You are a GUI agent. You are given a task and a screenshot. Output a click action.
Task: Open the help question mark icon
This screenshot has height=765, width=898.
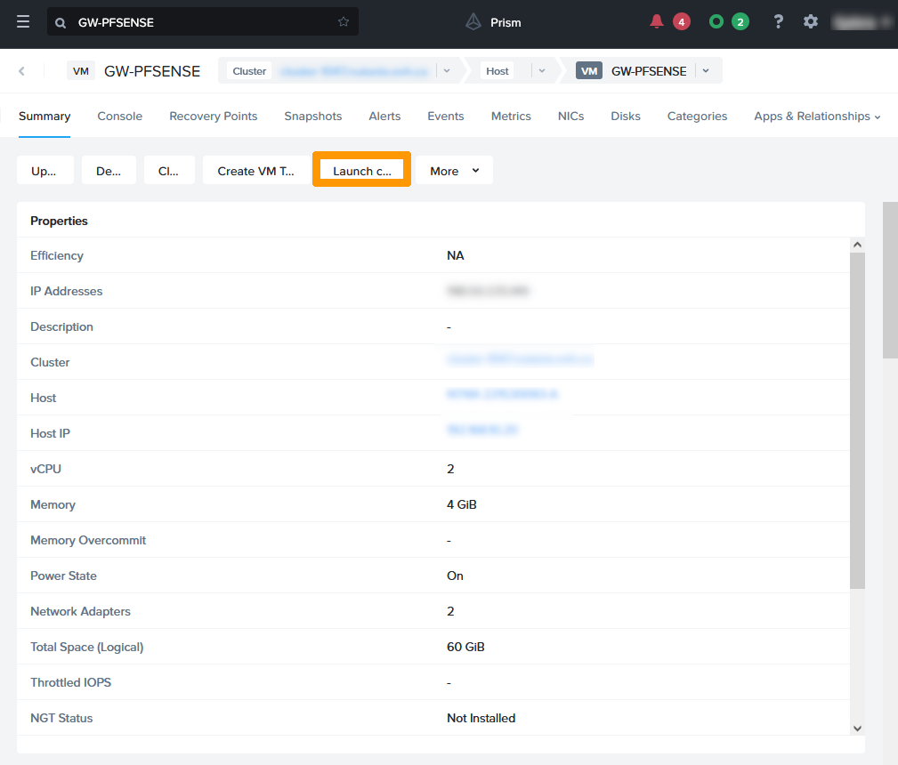coord(777,20)
